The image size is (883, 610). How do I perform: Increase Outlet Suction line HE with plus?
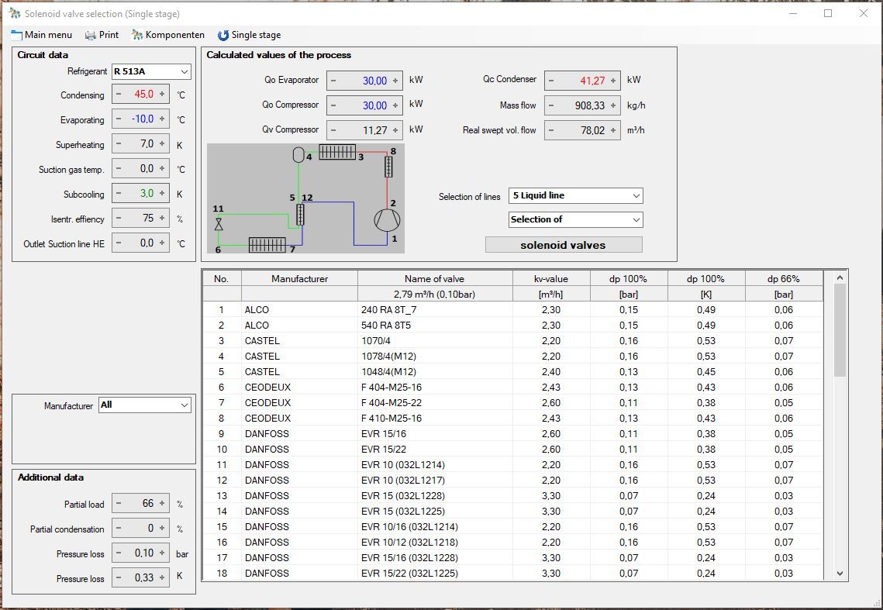(162, 243)
